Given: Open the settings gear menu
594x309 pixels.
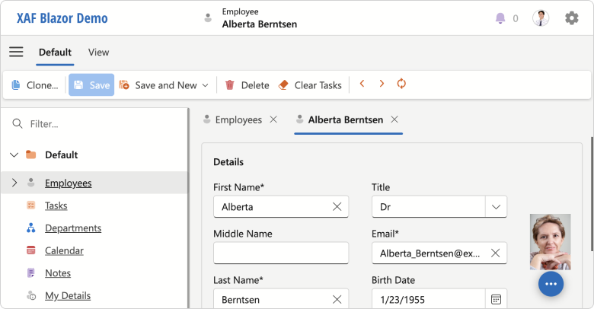Looking at the screenshot, I should click(571, 18).
